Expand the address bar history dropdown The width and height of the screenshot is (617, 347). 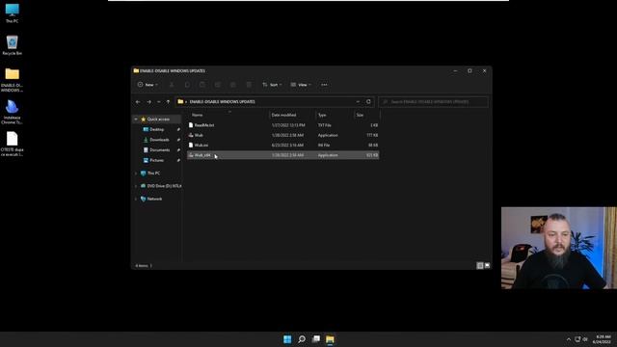[x=358, y=102]
